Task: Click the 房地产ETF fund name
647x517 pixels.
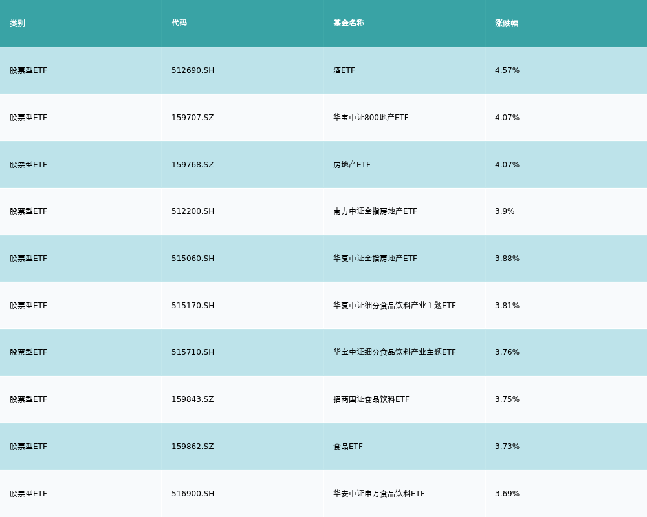Action: (x=352, y=165)
